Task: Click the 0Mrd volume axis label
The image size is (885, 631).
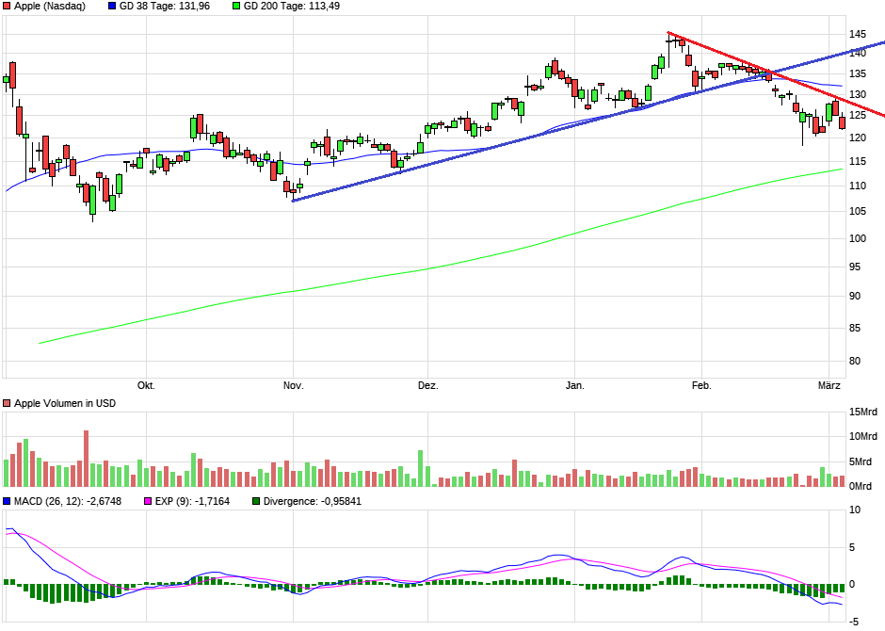Action: (x=861, y=486)
